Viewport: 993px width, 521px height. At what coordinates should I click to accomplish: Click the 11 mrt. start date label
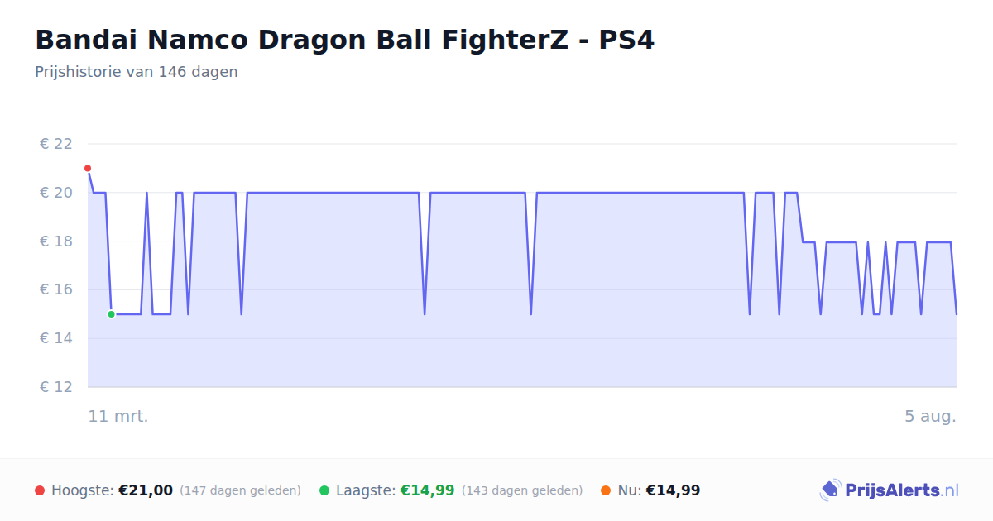click(x=118, y=416)
